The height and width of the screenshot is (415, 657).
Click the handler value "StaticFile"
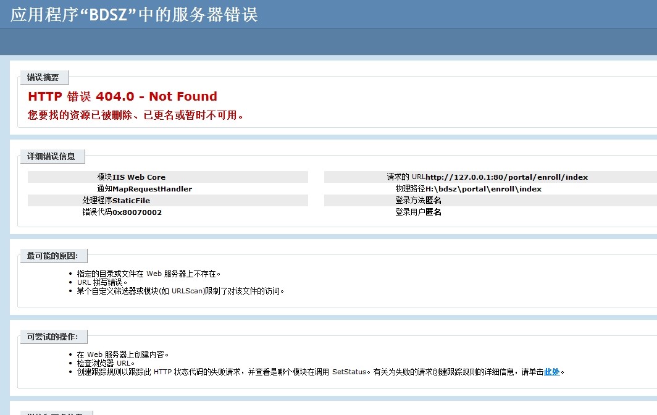[131, 201]
